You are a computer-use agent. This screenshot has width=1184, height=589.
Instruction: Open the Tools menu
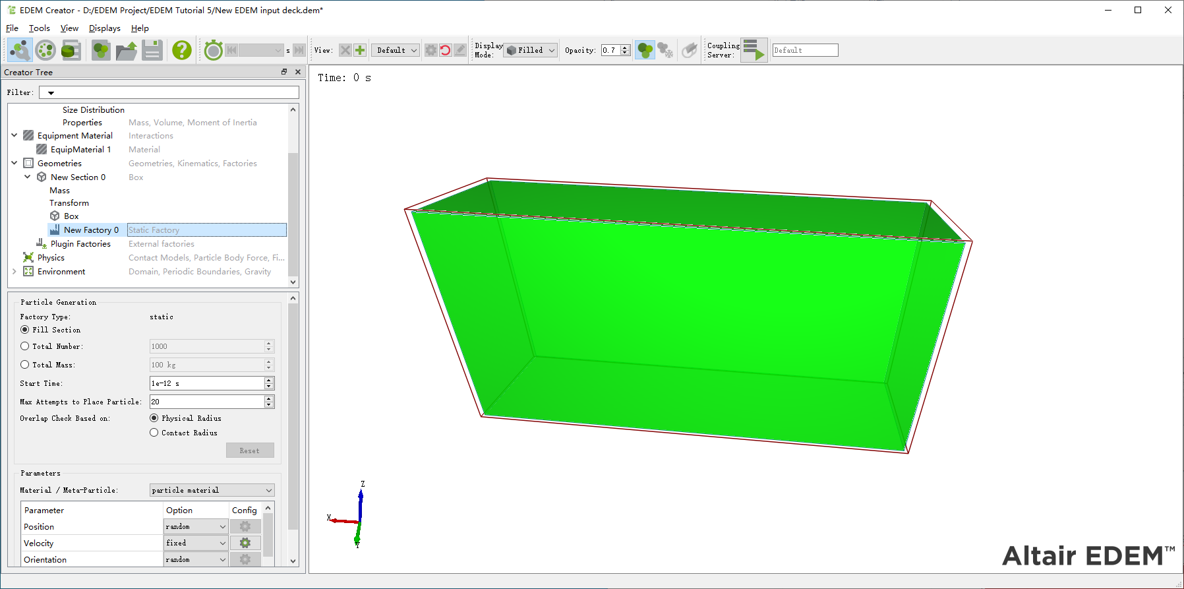(39, 28)
